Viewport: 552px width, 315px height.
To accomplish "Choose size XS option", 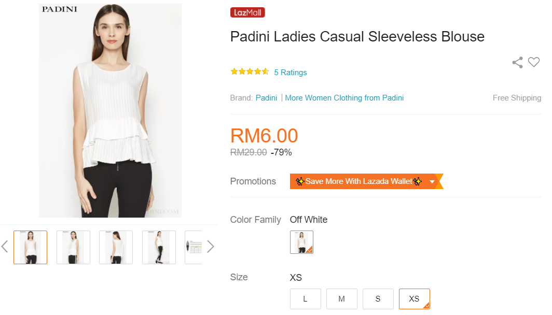I will coord(414,299).
